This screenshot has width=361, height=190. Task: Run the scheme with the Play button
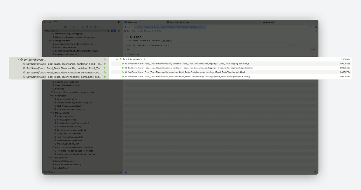pos(119,22)
